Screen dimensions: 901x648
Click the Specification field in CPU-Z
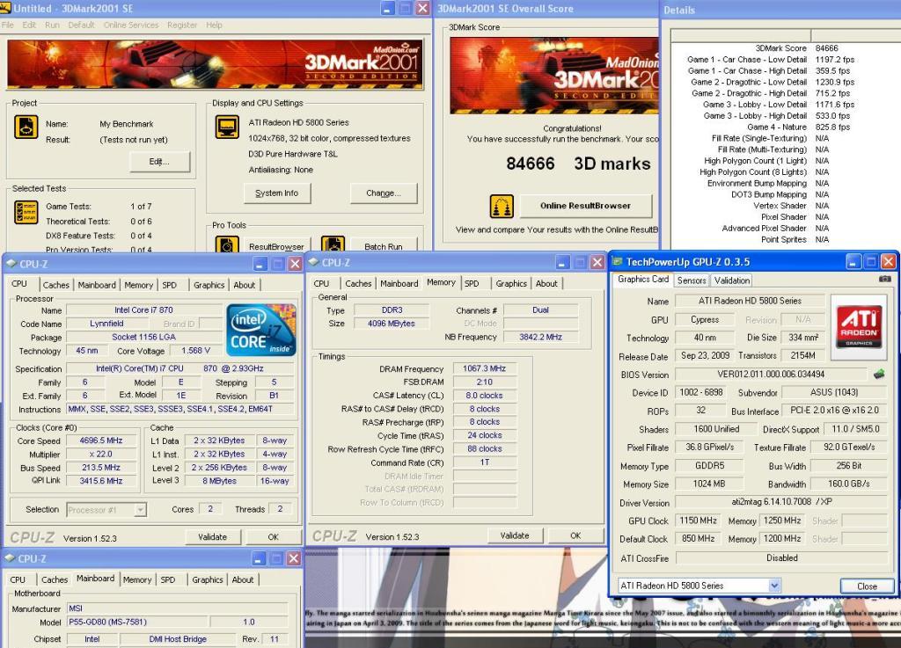coord(179,368)
